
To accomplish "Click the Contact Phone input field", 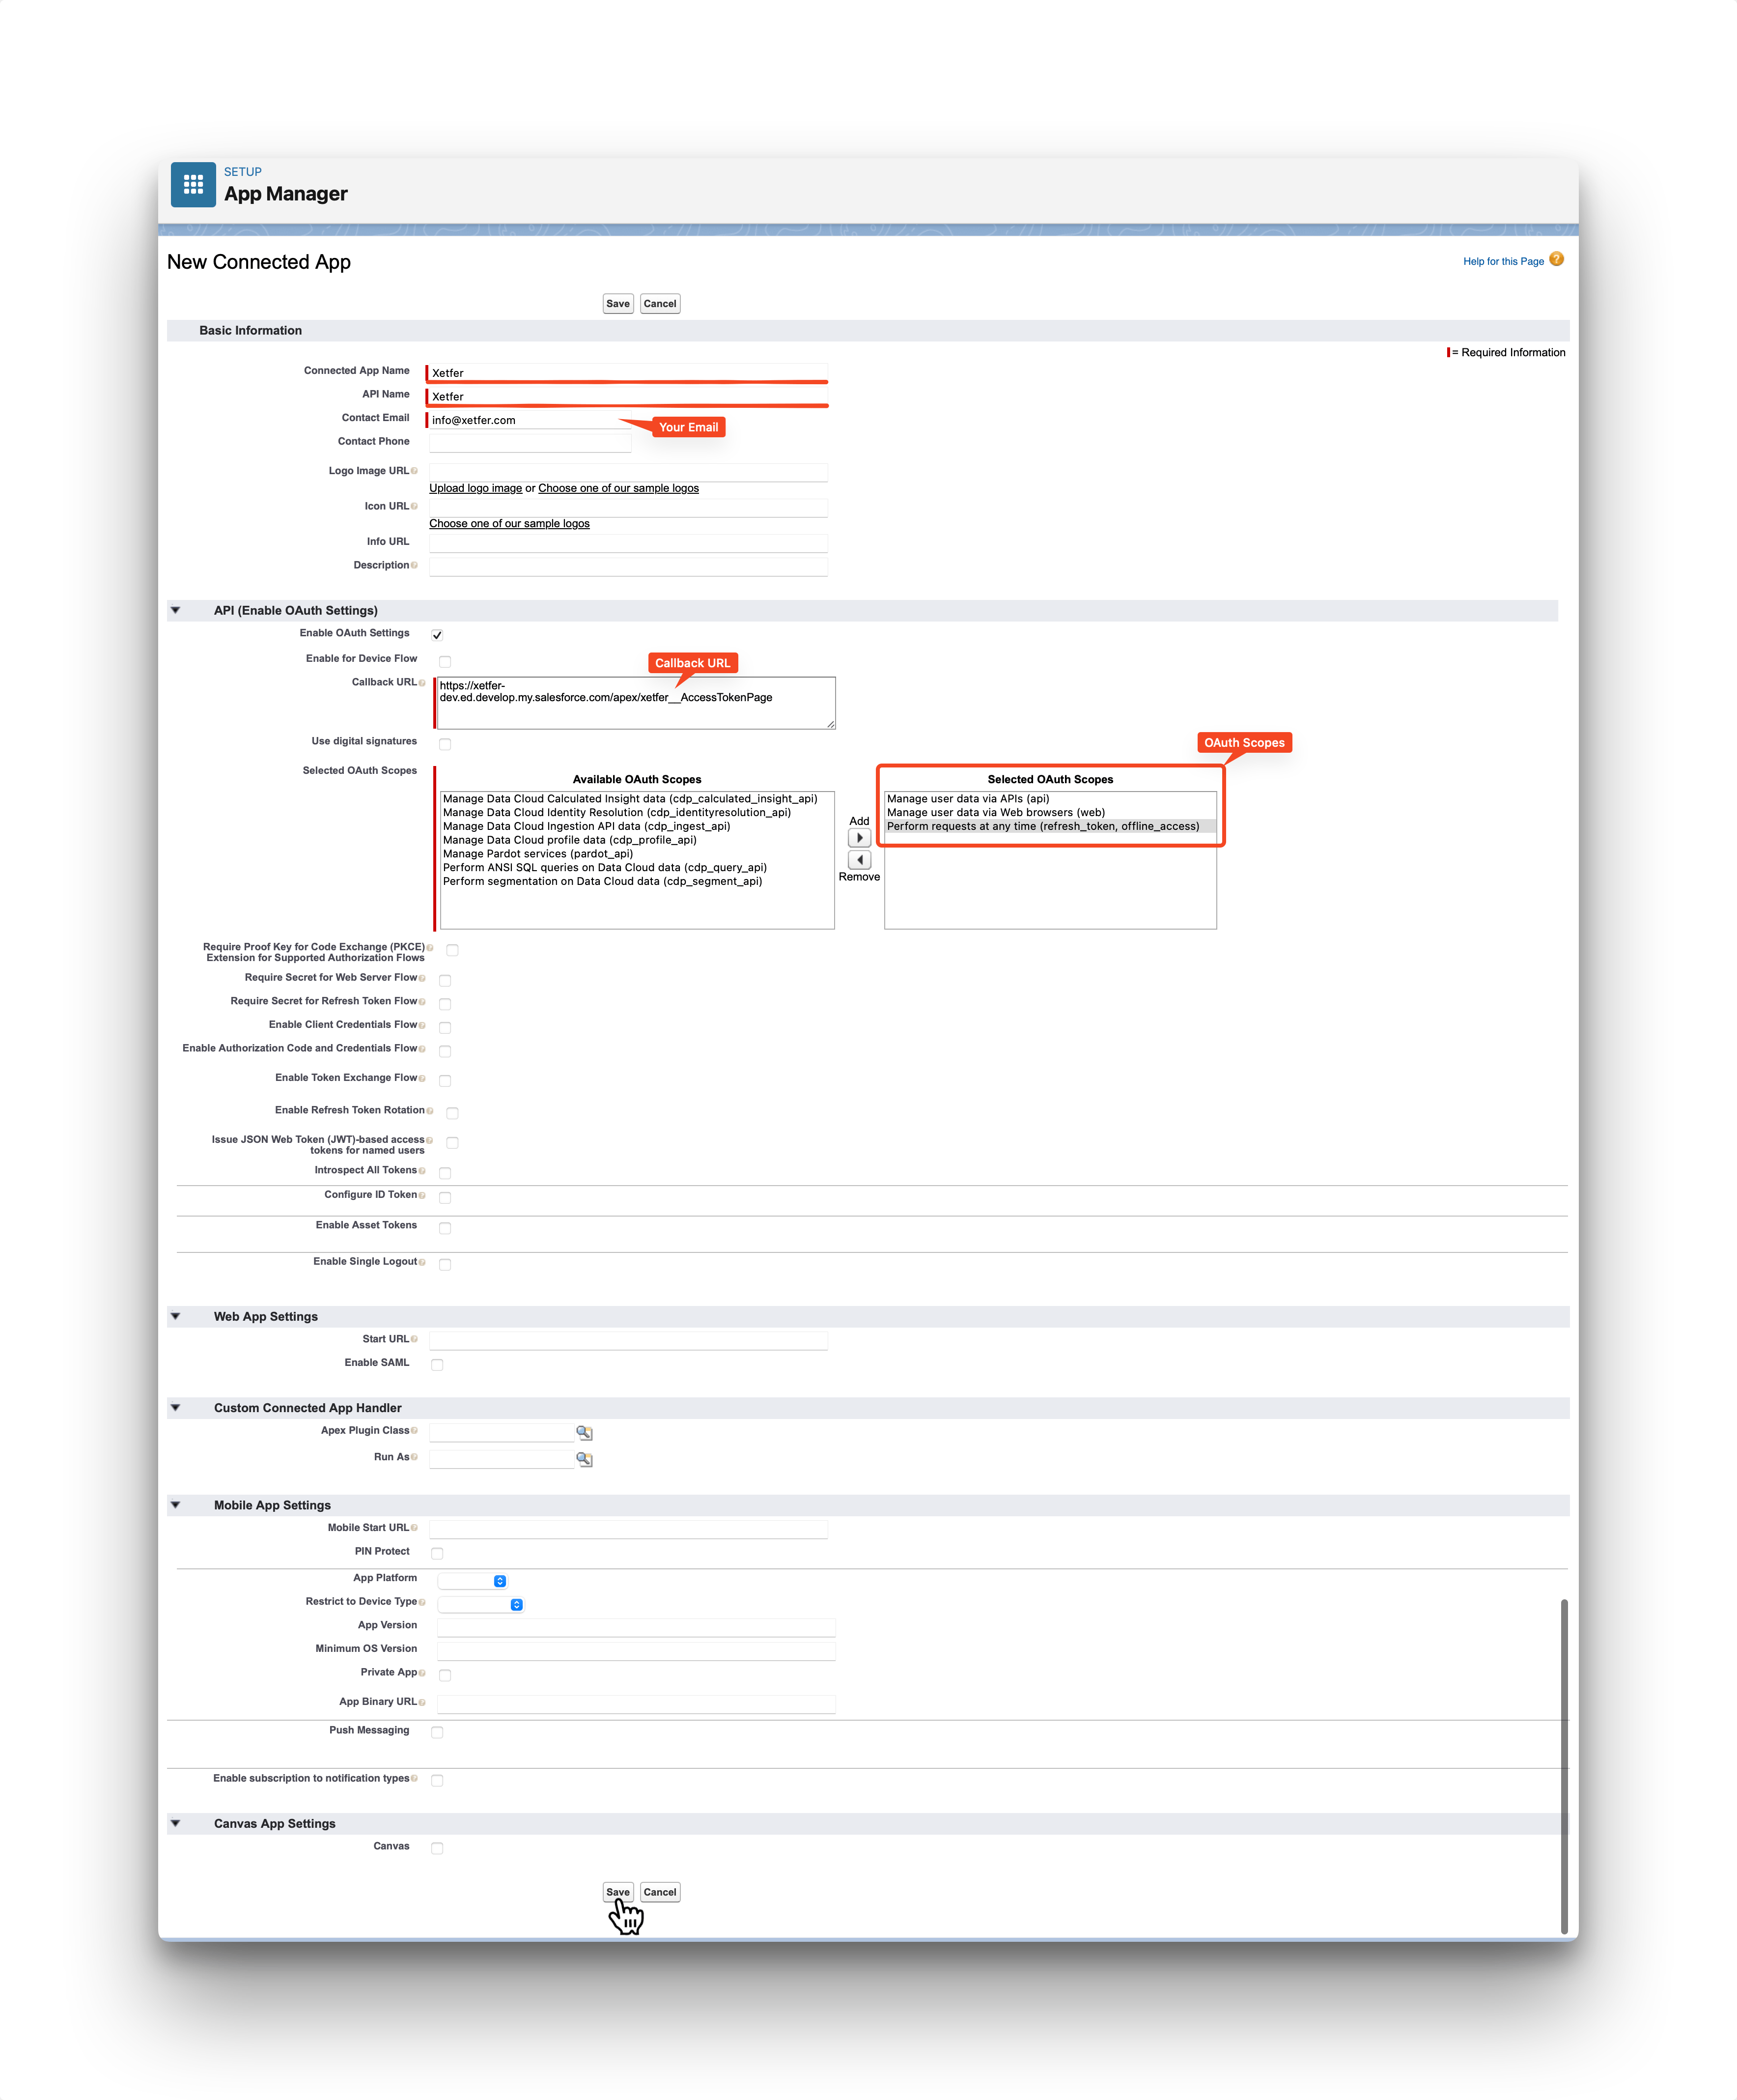I will click(x=530, y=443).
